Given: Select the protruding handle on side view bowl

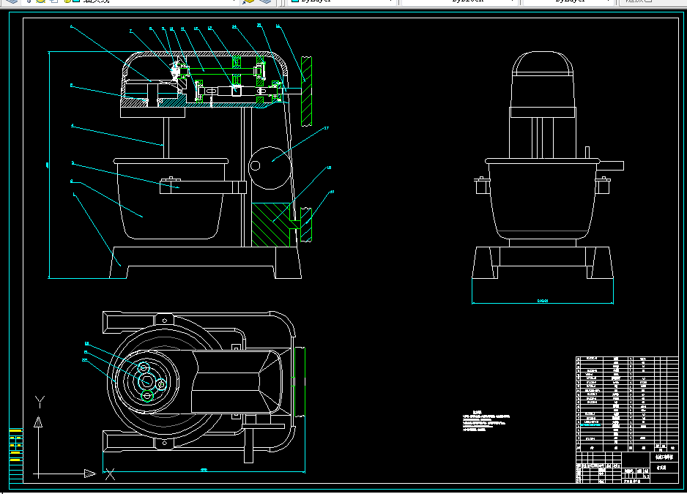Looking at the screenshot, I should (x=612, y=165).
